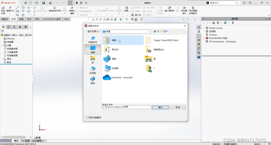Click the Go Up One Level icon in dialog
This screenshot has width=271, height=145.
158,31
